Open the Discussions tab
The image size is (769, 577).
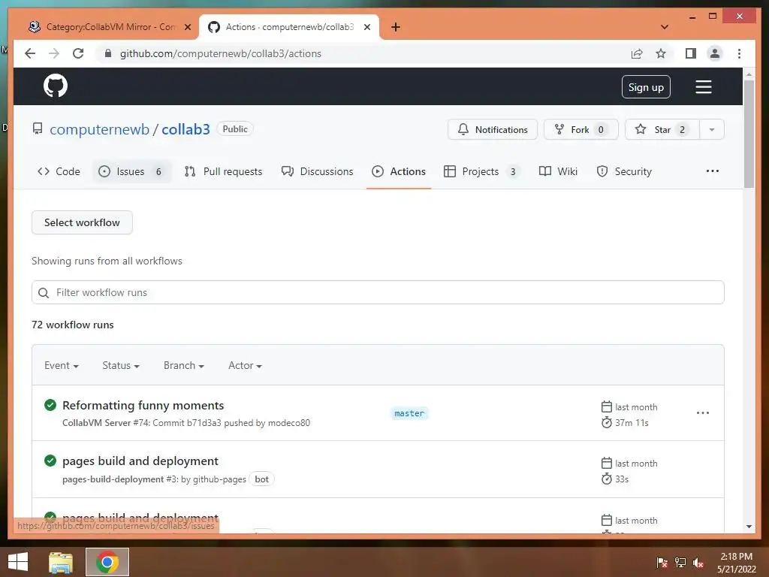318,171
